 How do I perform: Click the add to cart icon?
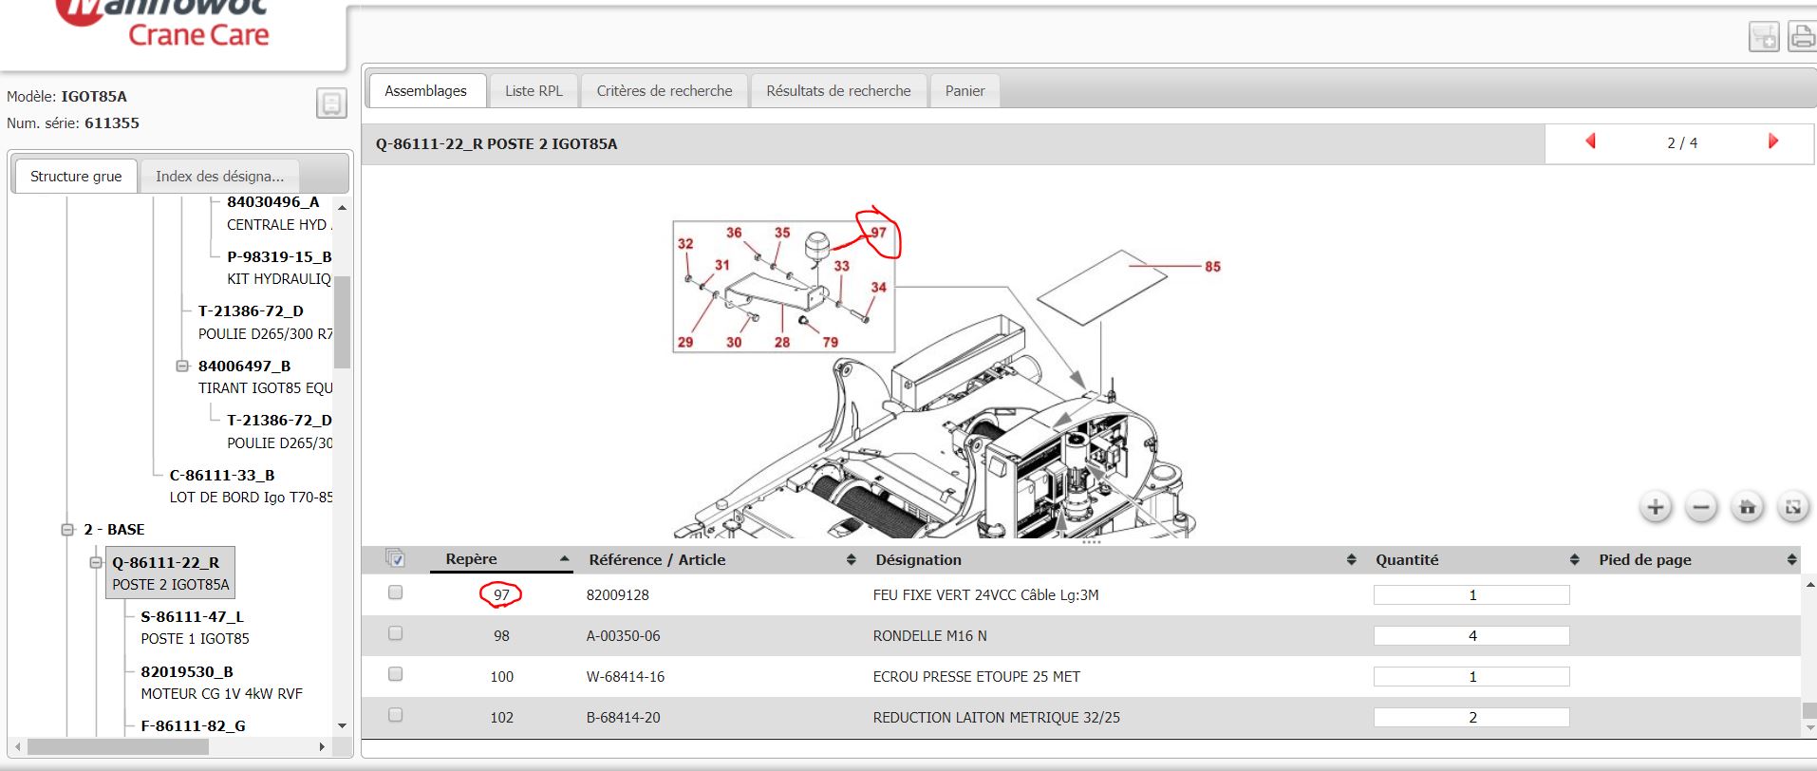(1763, 37)
